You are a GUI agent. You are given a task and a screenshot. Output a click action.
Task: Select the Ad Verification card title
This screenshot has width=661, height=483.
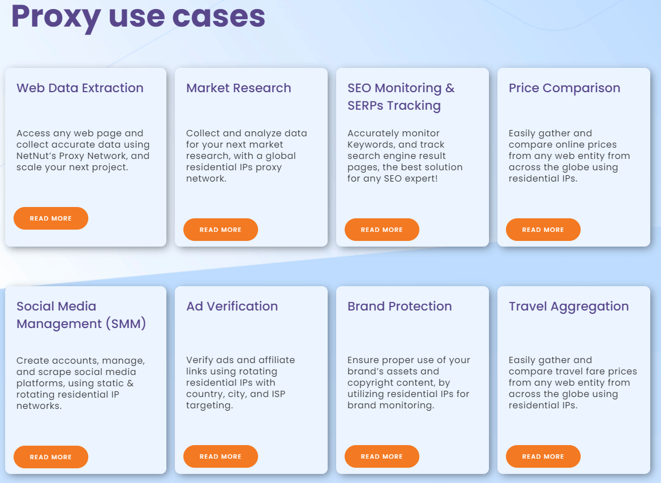tap(232, 307)
